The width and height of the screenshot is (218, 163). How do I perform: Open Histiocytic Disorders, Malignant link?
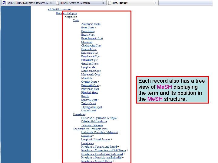click(100, 132)
